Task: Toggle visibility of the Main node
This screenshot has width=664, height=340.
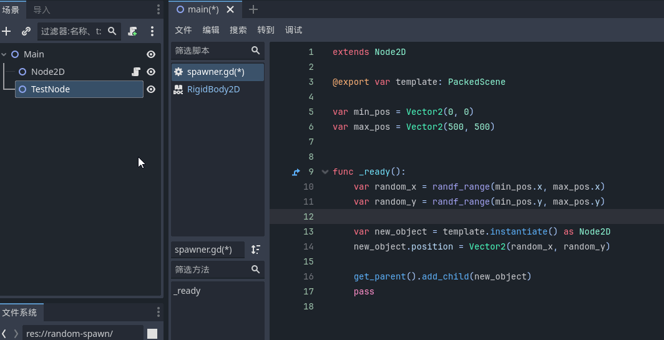Action: [x=151, y=54]
